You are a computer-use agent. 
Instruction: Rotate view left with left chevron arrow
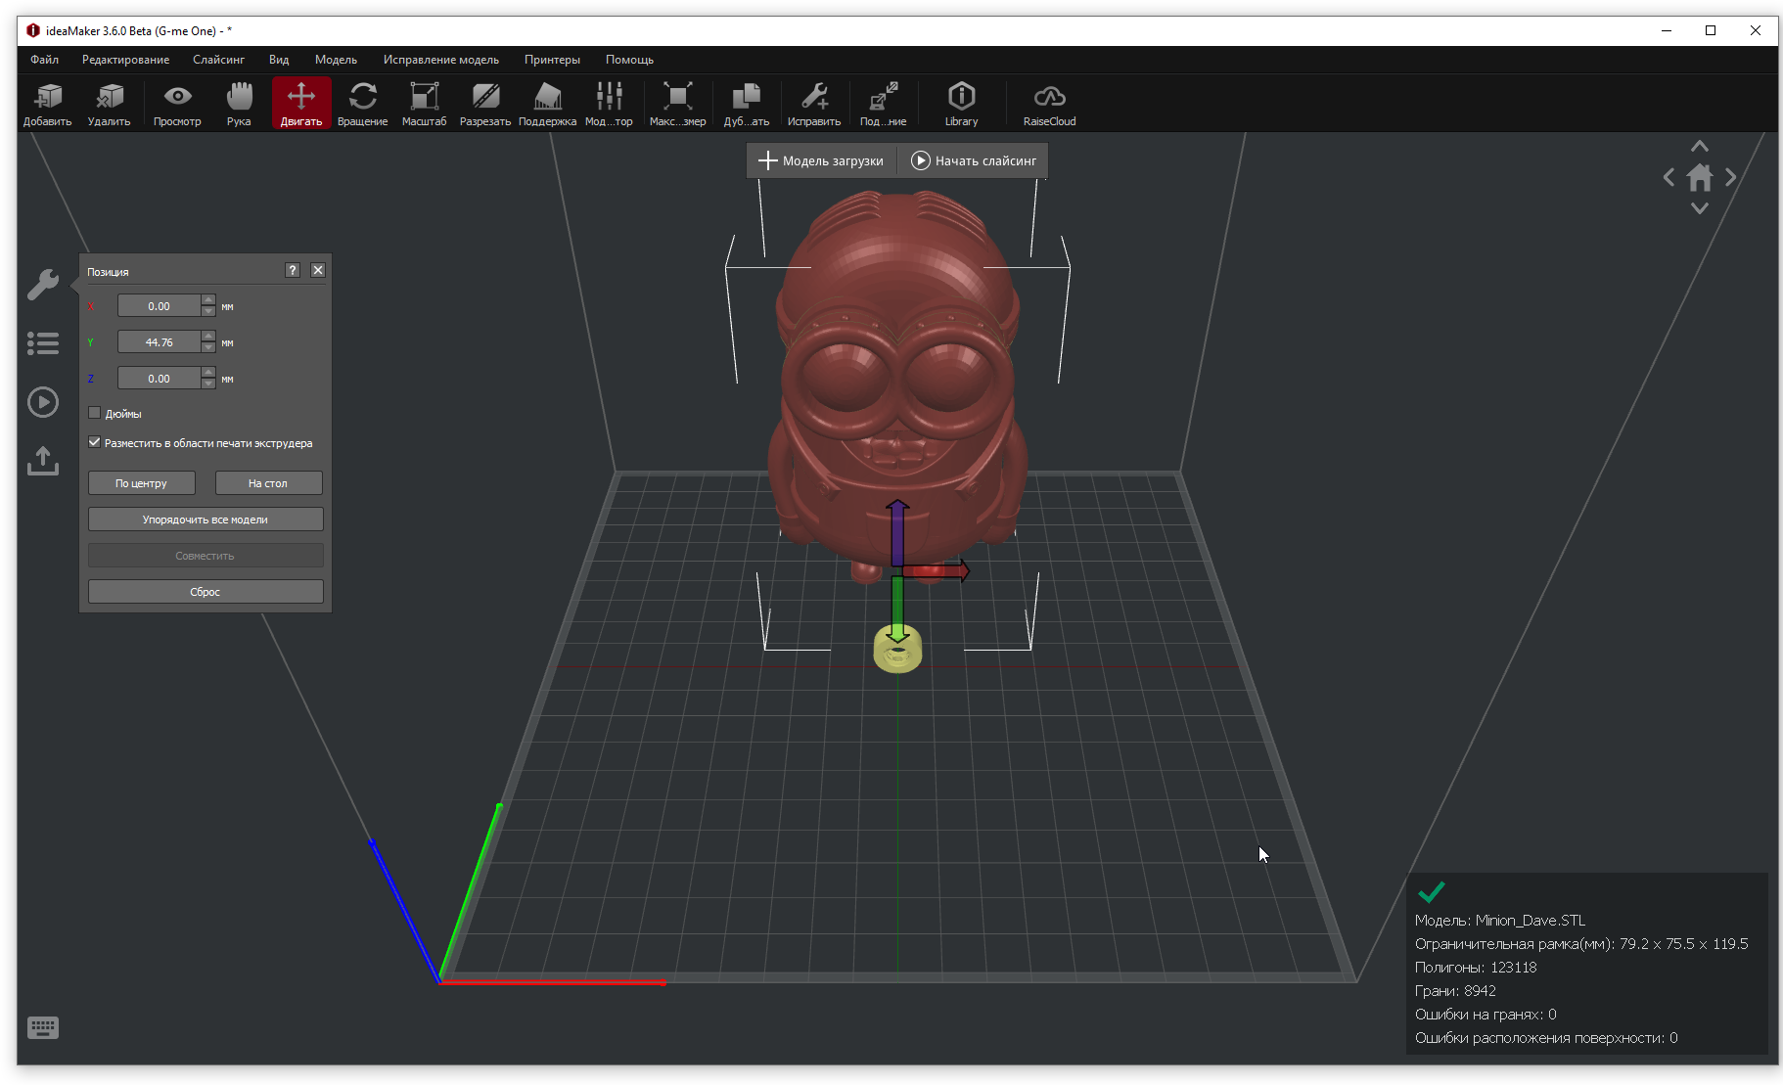coord(1669,178)
